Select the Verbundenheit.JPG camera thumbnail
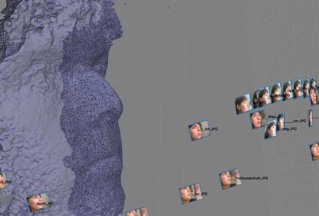Viewport: 319px width, 216px height. pyautogui.click(x=230, y=179)
